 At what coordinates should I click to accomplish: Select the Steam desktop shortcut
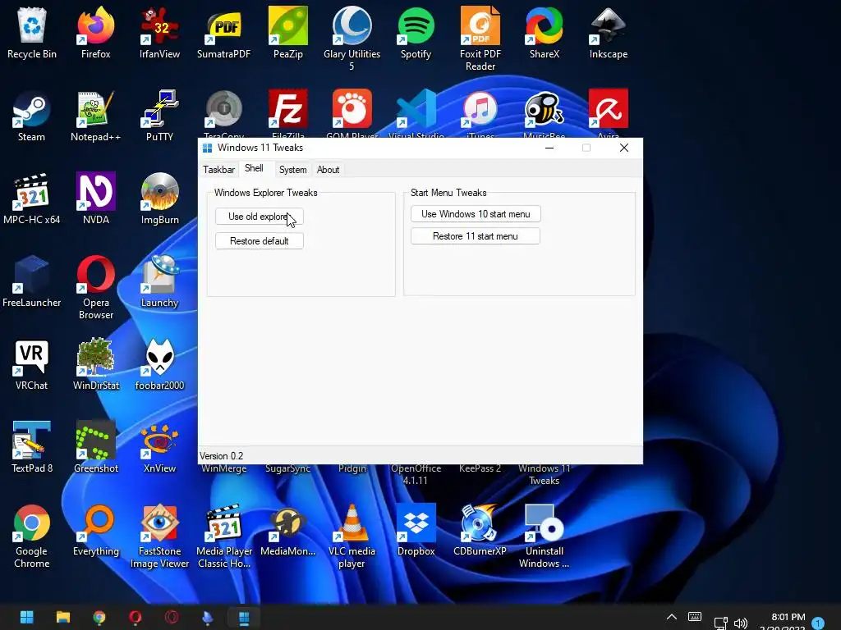32,116
